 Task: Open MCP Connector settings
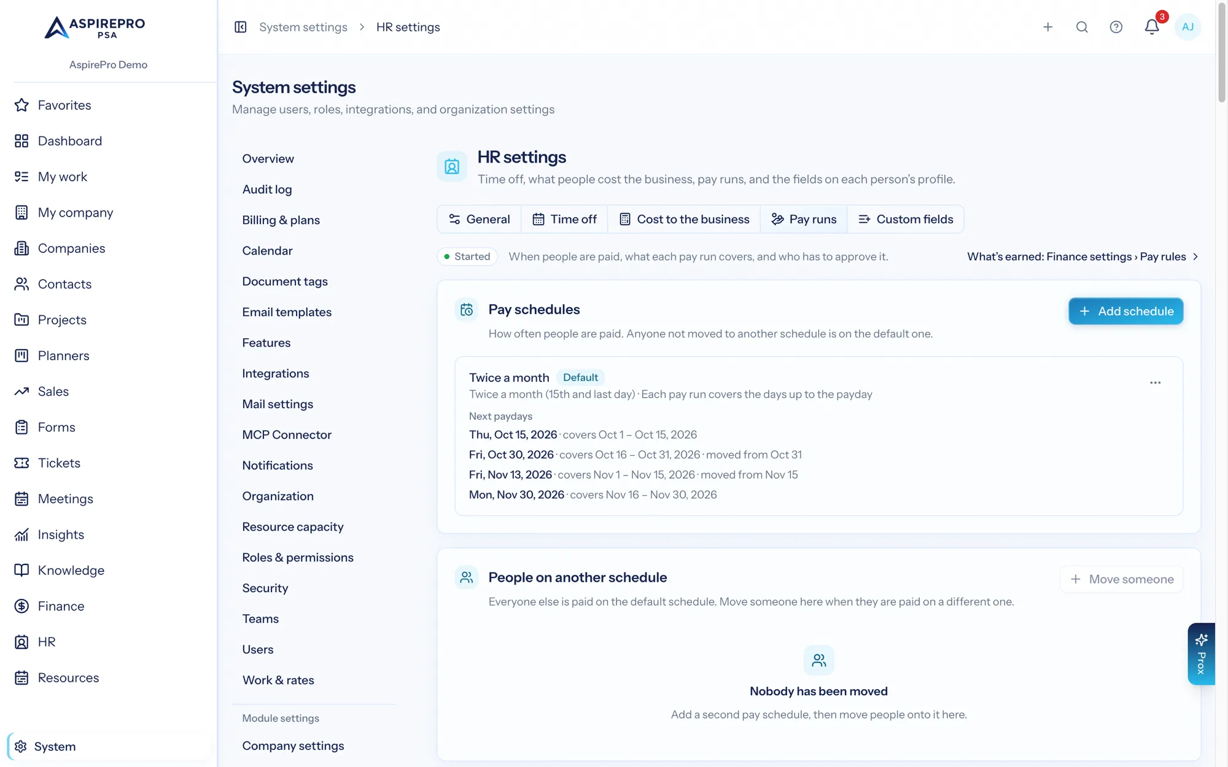pos(287,435)
